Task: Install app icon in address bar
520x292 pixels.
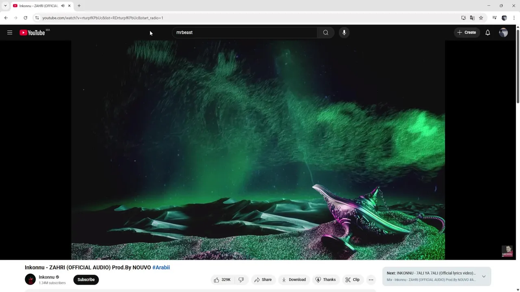Action: [464, 18]
